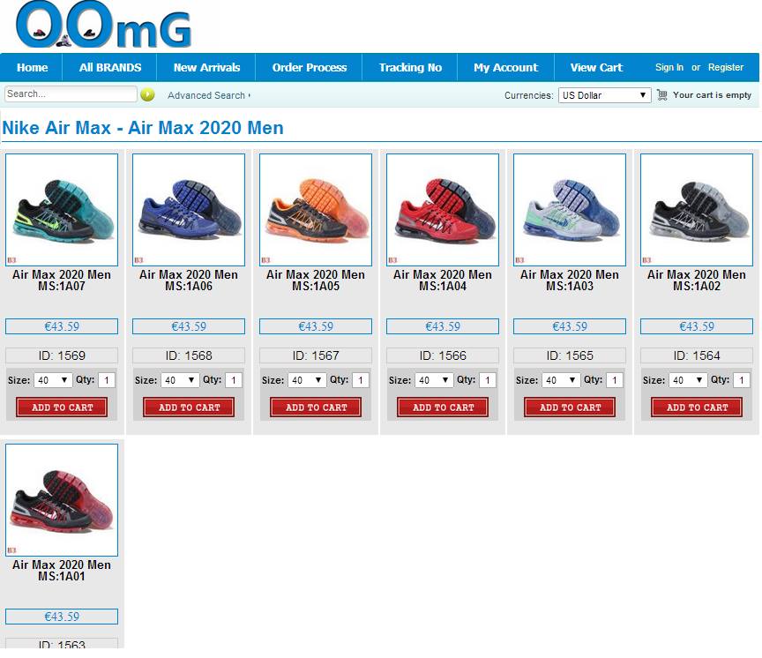Open the Size dropdown for ID 1566
Image resolution: width=762 pixels, height=658 pixels.
click(434, 380)
